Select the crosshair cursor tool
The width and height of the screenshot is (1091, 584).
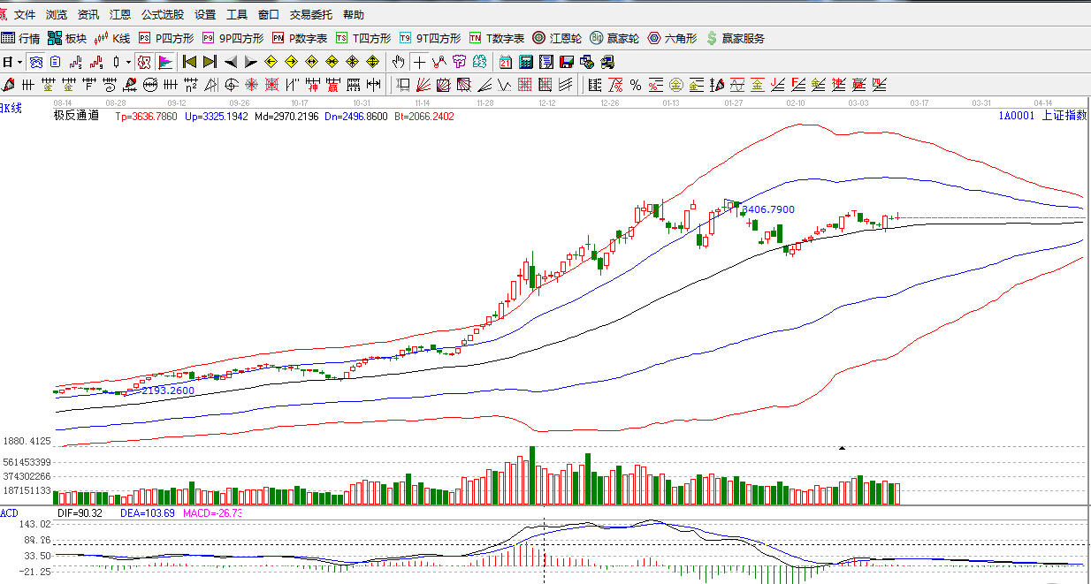419,62
